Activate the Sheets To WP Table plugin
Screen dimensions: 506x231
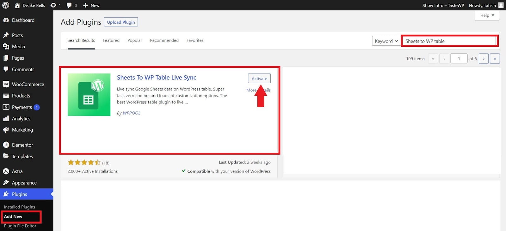[x=259, y=79]
